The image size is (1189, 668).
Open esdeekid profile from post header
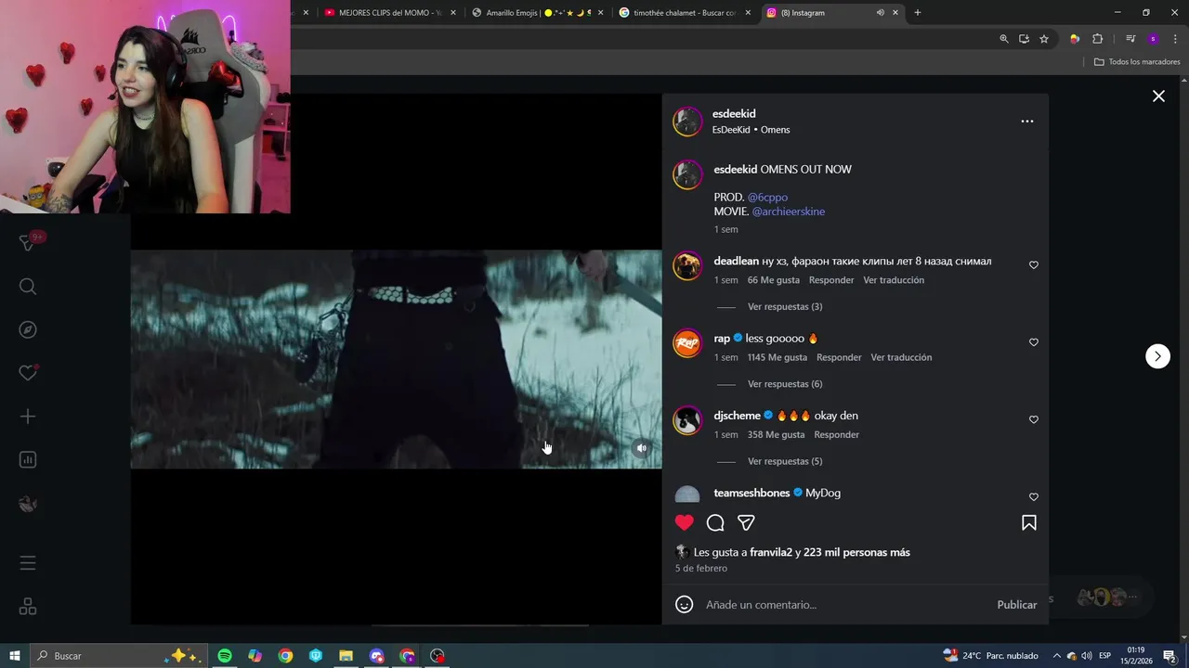point(734,114)
